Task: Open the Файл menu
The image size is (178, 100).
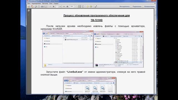Action: (x=29, y=4)
